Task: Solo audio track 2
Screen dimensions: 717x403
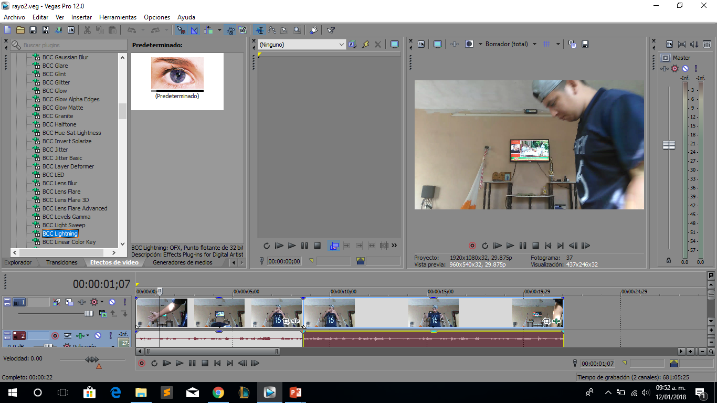Action: click(x=110, y=335)
